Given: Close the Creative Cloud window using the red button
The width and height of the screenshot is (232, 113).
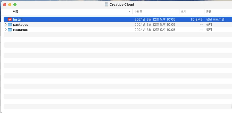Looking at the screenshot, I should [5, 5].
